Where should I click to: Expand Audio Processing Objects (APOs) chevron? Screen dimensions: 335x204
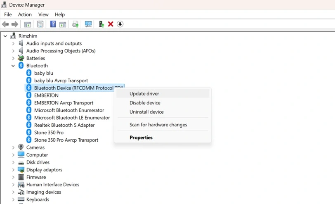13,51
